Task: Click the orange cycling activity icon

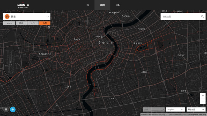Action: (x=7, y=16)
